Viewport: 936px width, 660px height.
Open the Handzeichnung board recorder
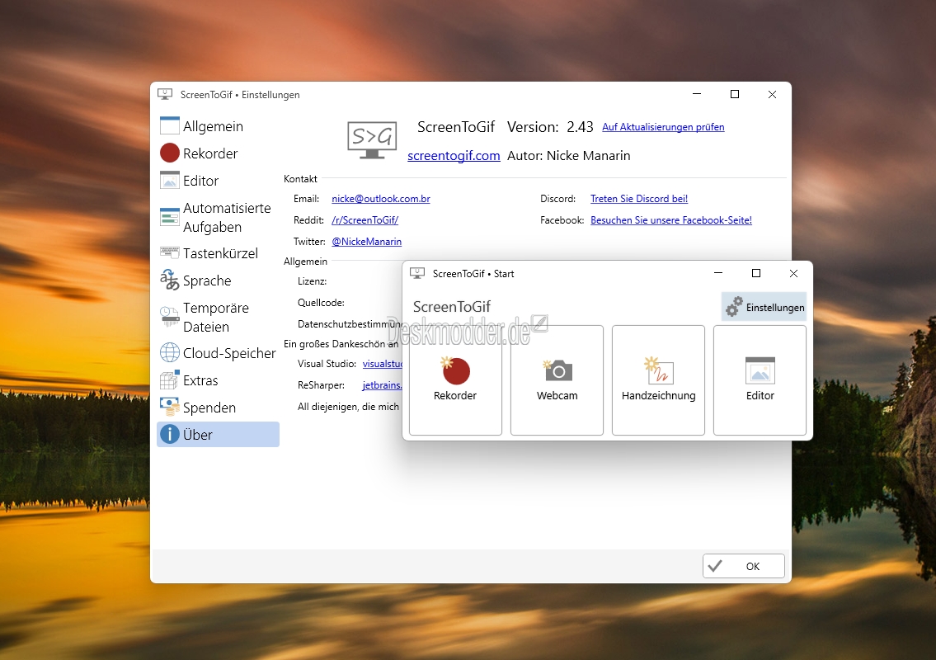click(658, 379)
